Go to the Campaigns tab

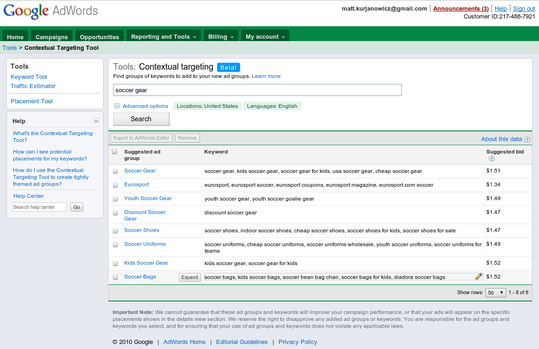tap(52, 37)
